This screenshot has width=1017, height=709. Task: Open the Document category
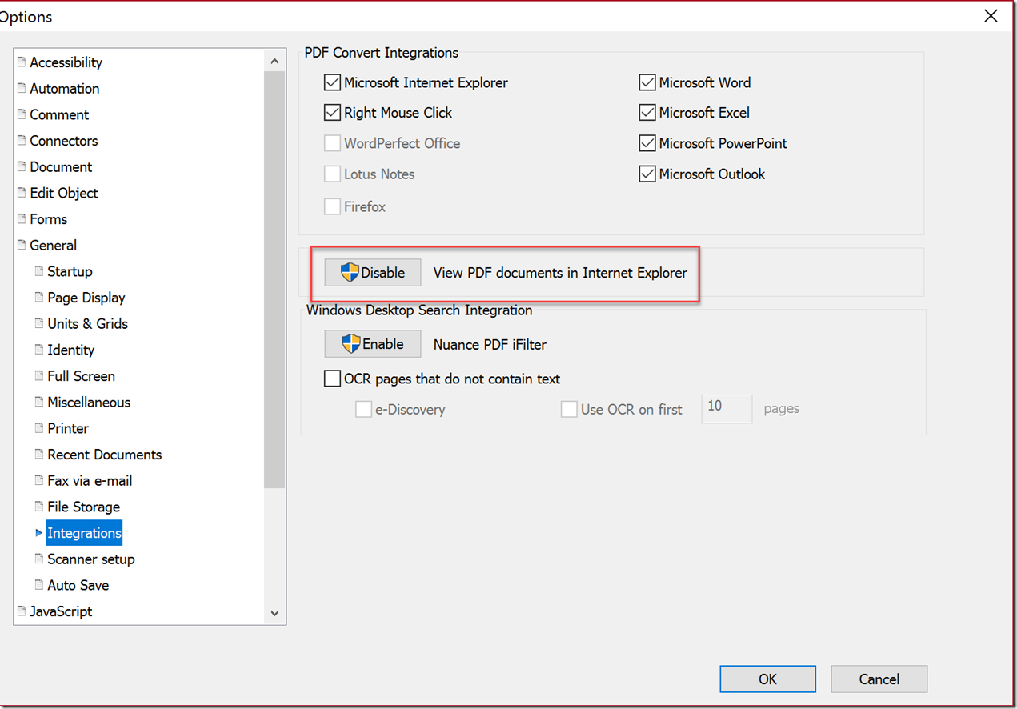click(61, 167)
